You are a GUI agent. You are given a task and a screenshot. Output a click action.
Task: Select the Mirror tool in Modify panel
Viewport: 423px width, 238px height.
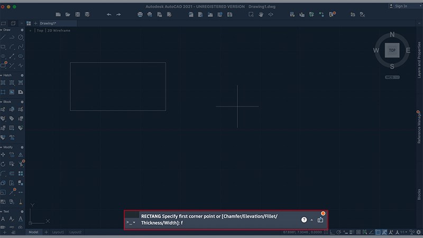coord(21,154)
